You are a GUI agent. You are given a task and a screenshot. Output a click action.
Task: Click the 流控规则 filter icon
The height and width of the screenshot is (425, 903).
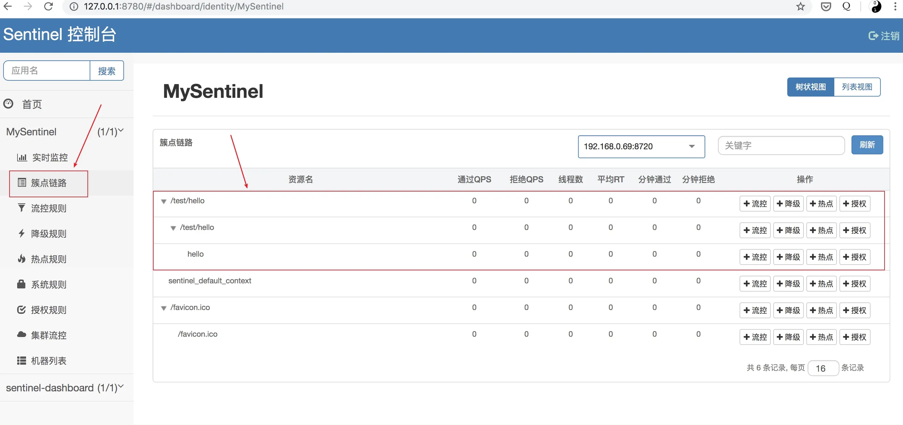[21, 208]
